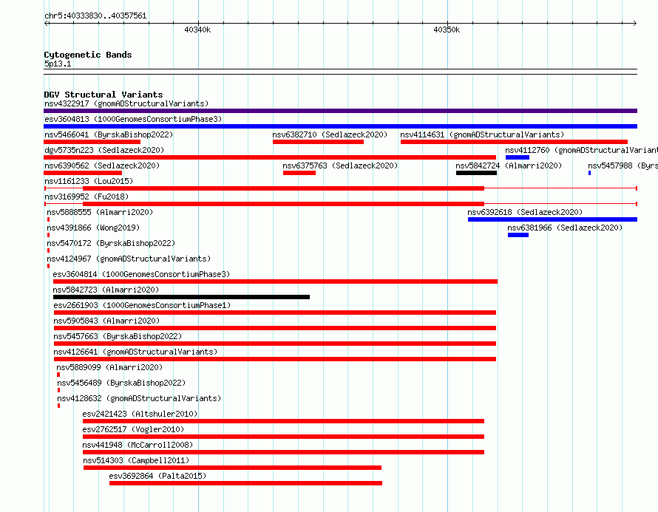The width and height of the screenshot is (658, 512).
Task: Open esv2661903 1000GenomesConsortiumPhase1 label
Action: (142, 305)
